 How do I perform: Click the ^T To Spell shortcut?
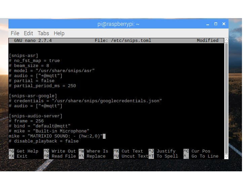pyautogui.click(x=163, y=156)
